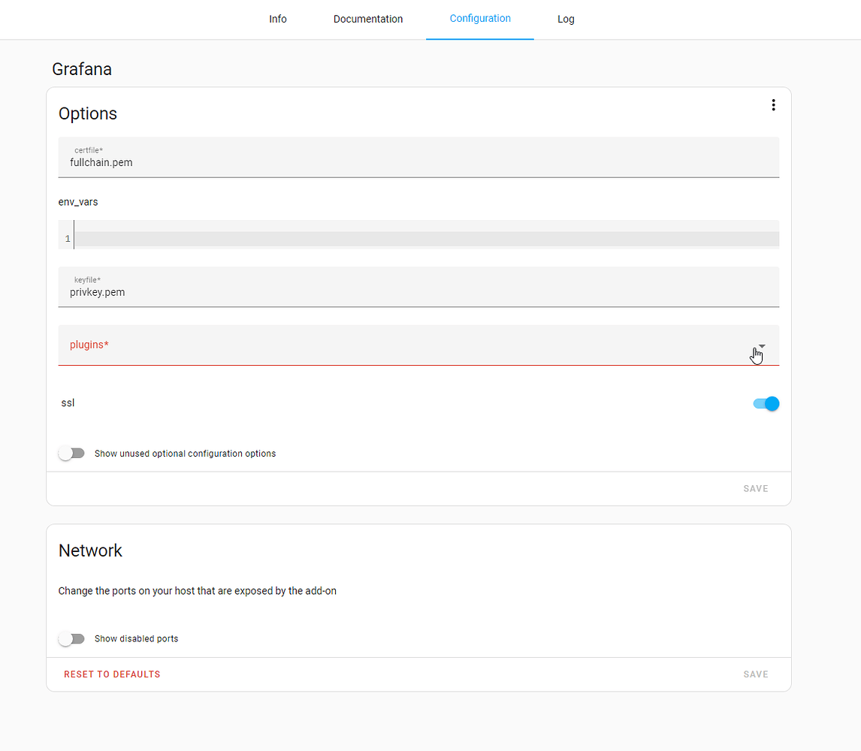
Task: Open the Options card three-dot menu
Action: click(773, 105)
